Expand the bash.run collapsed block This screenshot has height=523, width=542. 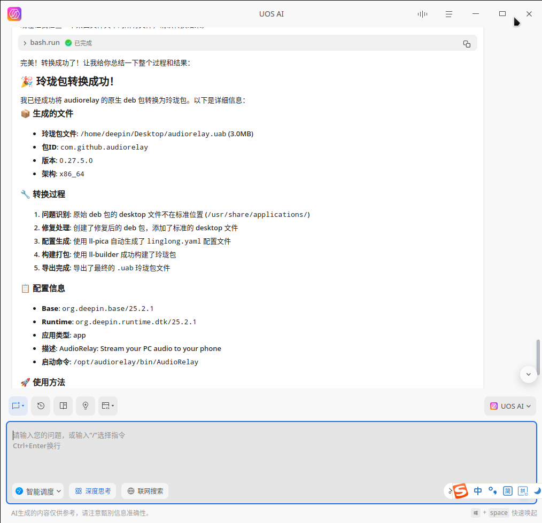point(25,43)
